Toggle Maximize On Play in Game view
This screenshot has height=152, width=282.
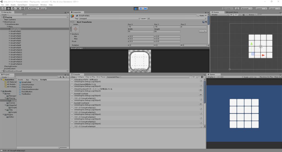coord(266,77)
